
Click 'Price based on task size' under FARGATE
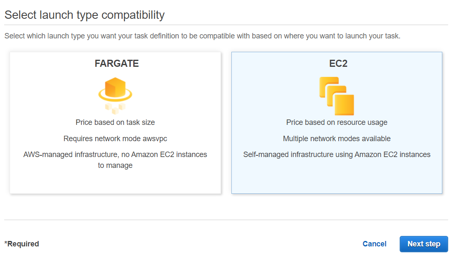pos(115,122)
